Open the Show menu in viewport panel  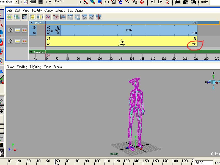47,67
